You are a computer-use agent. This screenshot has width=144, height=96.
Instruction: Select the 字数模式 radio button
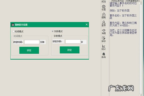tap(53, 31)
